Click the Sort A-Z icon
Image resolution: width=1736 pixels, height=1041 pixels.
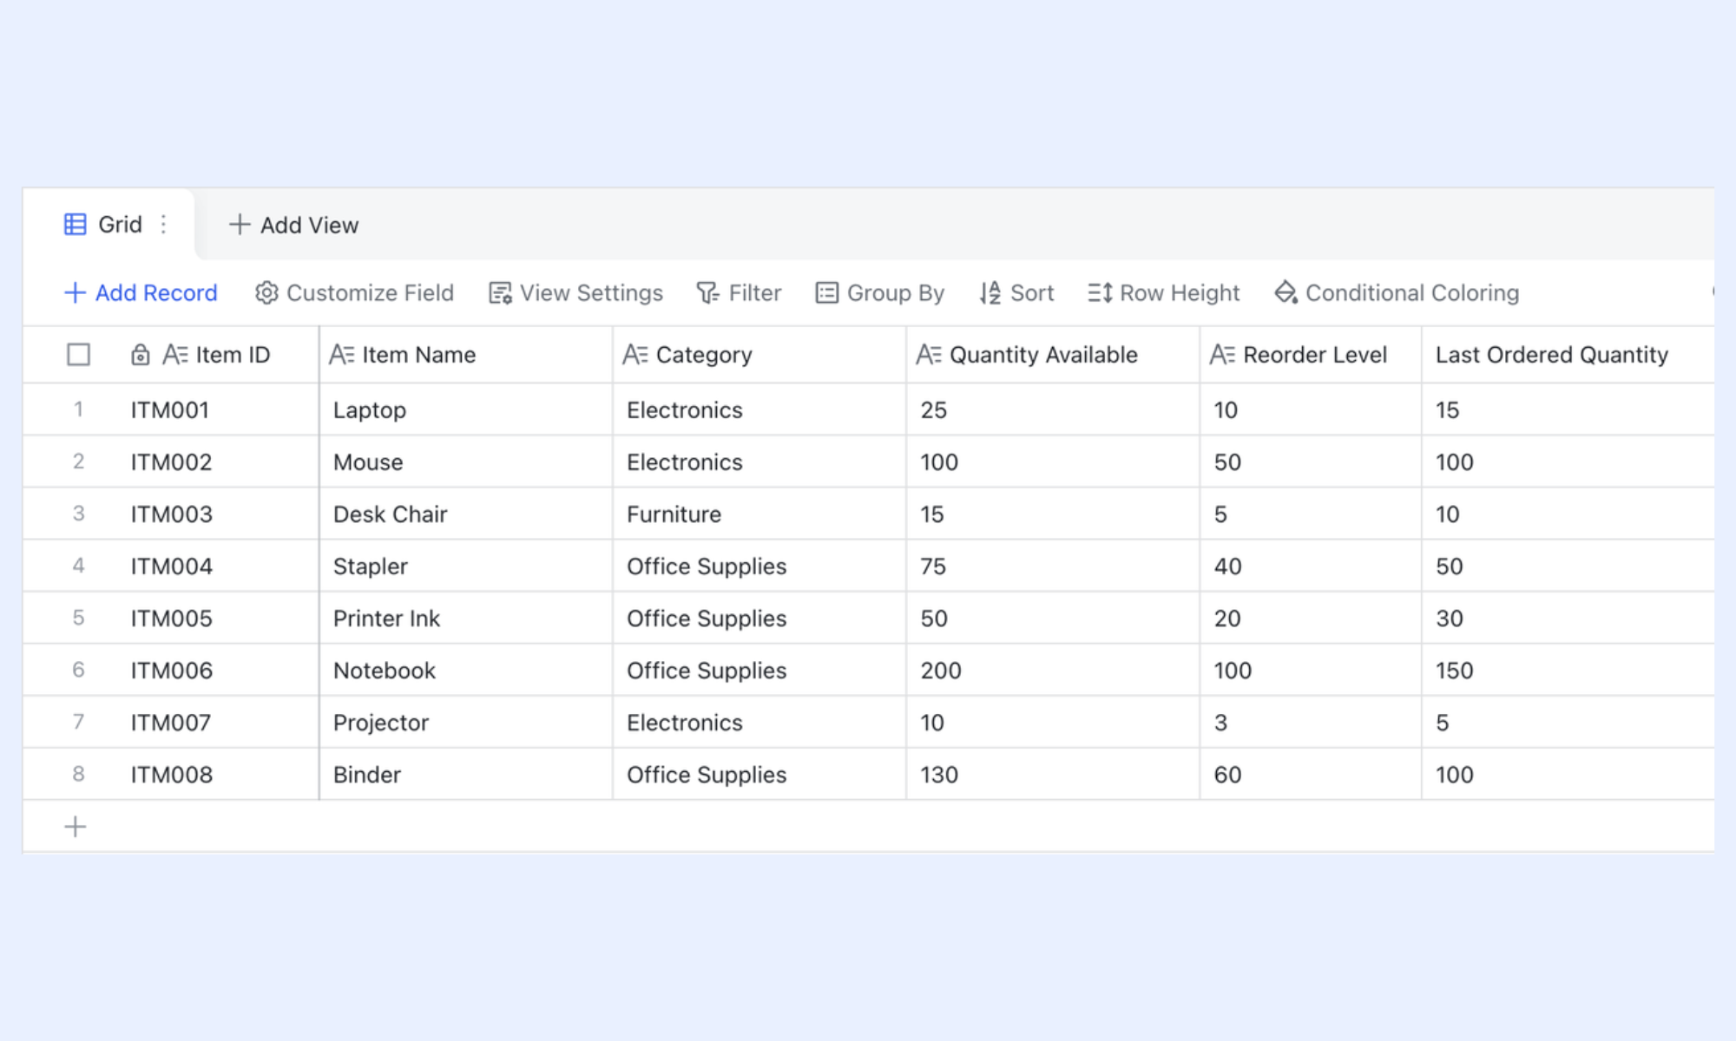click(x=990, y=293)
